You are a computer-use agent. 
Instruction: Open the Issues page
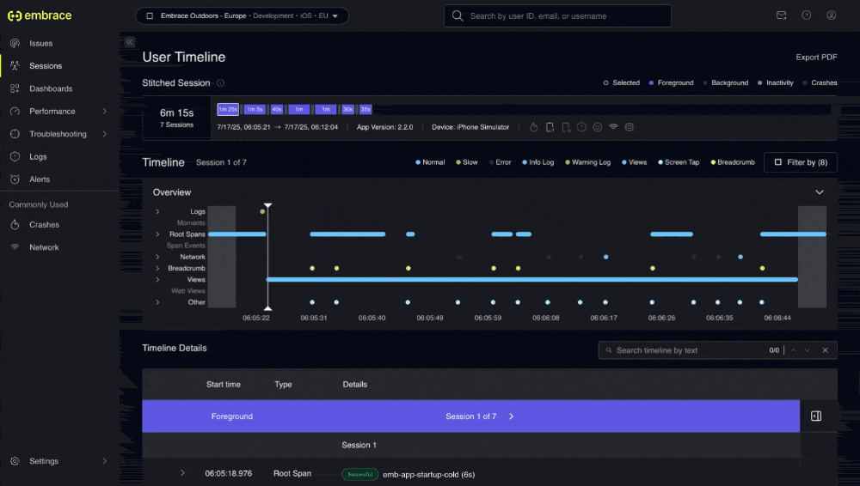(40, 43)
